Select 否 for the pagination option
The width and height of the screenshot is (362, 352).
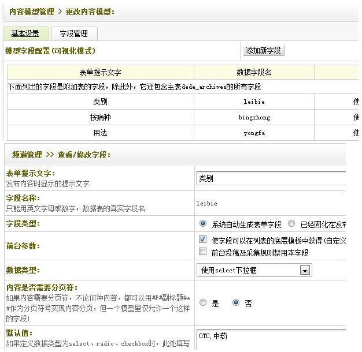coord(236,303)
